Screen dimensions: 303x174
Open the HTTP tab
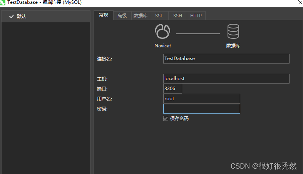click(196, 16)
